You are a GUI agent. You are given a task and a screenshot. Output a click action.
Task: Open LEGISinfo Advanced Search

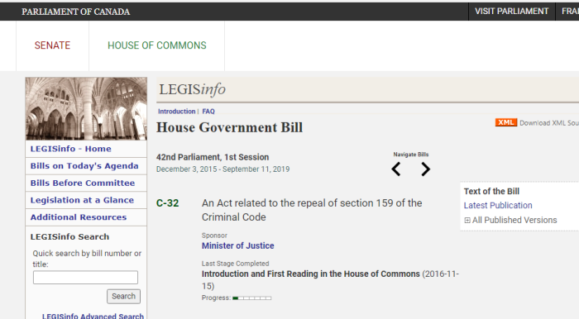click(93, 316)
